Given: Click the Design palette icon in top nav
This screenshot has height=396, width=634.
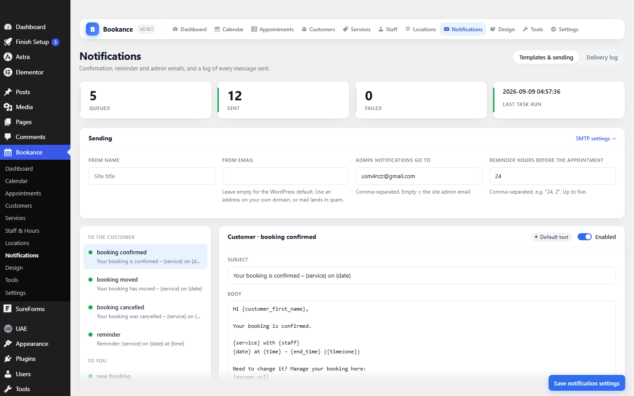Looking at the screenshot, I should [x=493, y=29].
